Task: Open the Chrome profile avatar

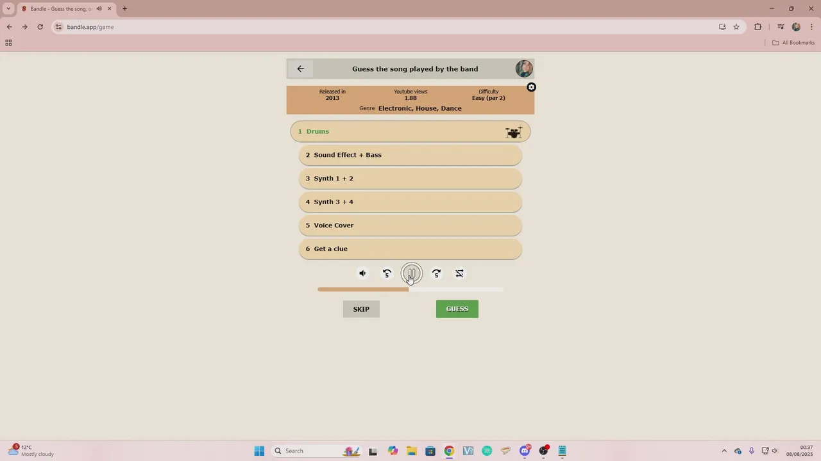Action: (796, 27)
